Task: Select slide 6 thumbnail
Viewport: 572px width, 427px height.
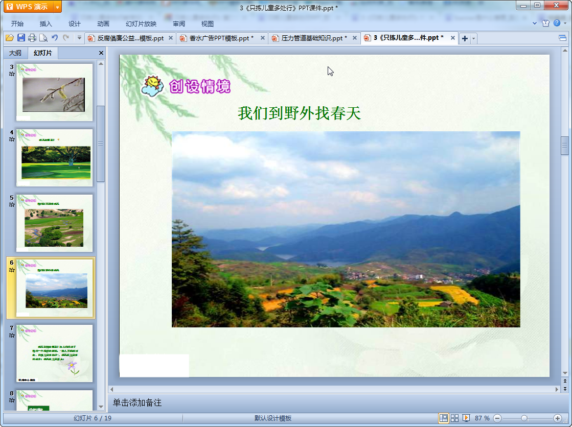Action: [54, 288]
